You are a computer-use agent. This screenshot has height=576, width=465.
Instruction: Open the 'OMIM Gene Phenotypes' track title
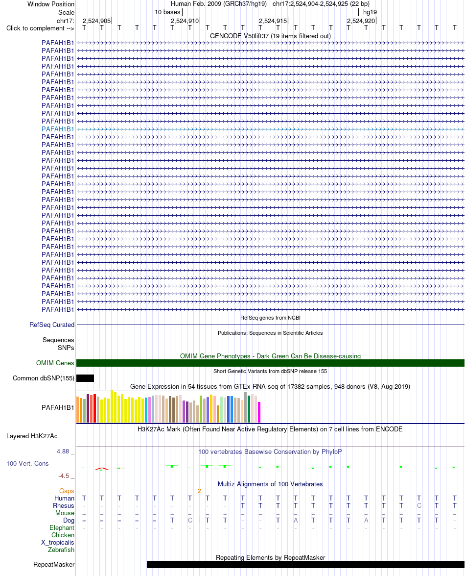270,356
